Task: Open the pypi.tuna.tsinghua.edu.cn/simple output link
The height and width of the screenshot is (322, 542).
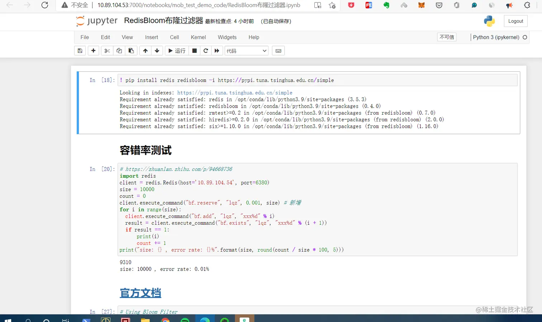Action: pos(235,93)
